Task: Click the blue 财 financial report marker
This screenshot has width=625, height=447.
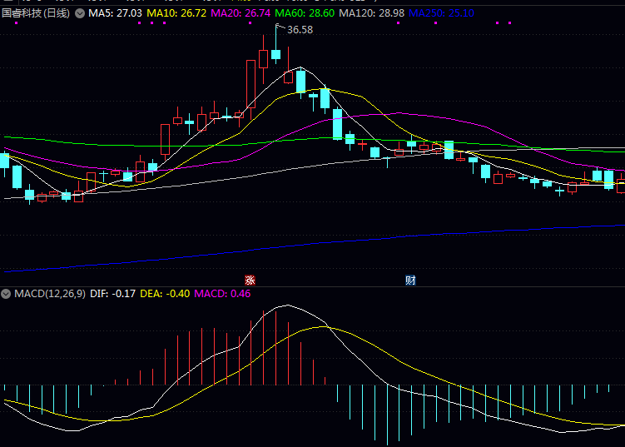Action: pos(410,280)
